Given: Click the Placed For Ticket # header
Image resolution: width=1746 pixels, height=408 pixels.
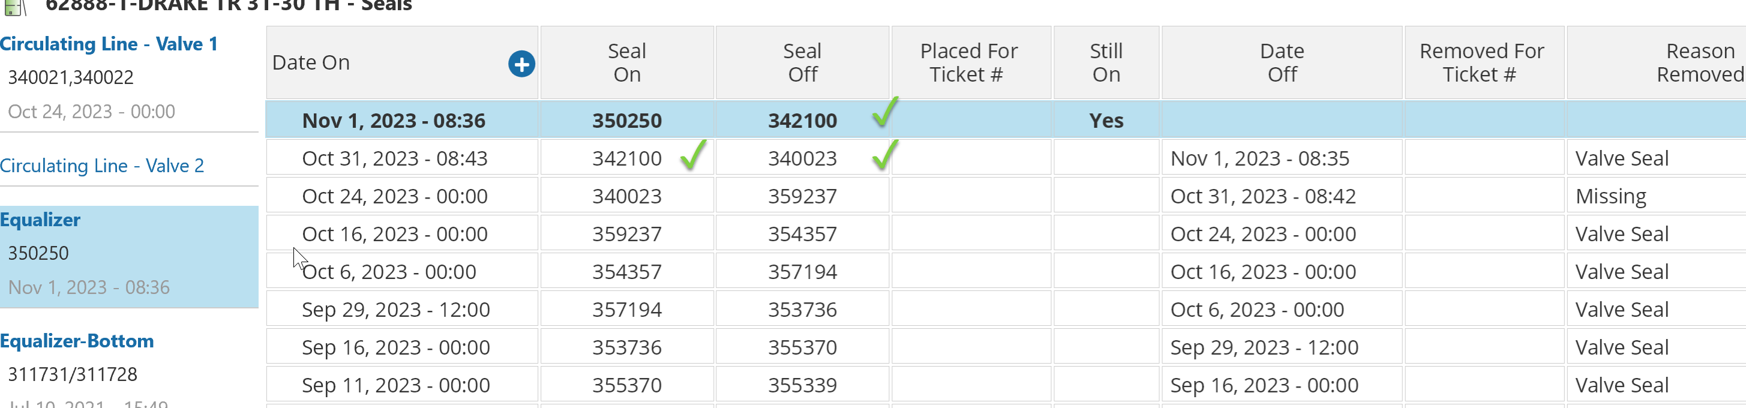Looking at the screenshot, I should tap(968, 63).
